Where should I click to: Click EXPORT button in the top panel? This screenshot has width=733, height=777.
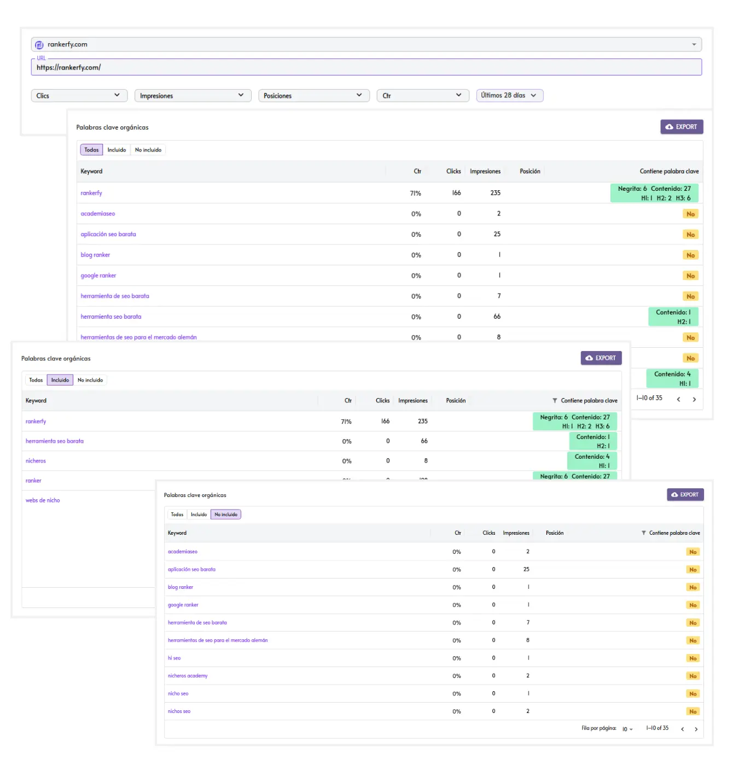pyautogui.click(x=681, y=127)
